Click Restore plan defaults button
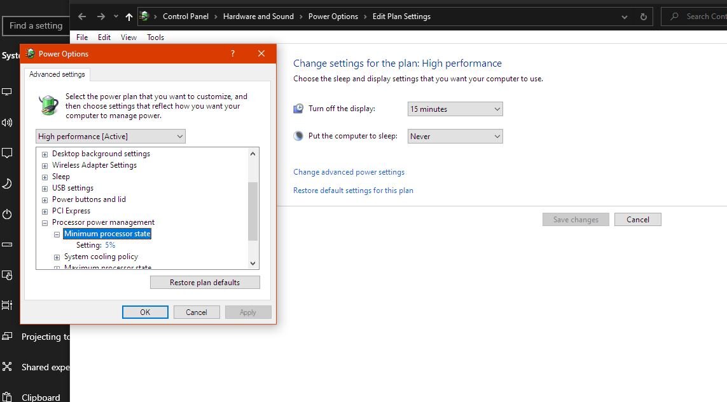This screenshot has width=727, height=402. click(205, 283)
